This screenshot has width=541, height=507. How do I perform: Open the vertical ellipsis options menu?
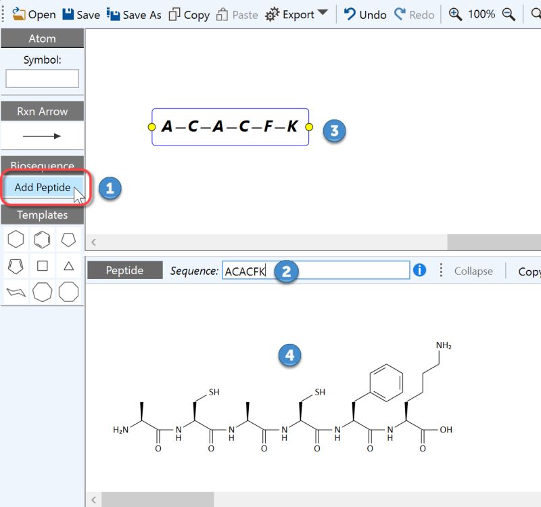click(440, 270)
